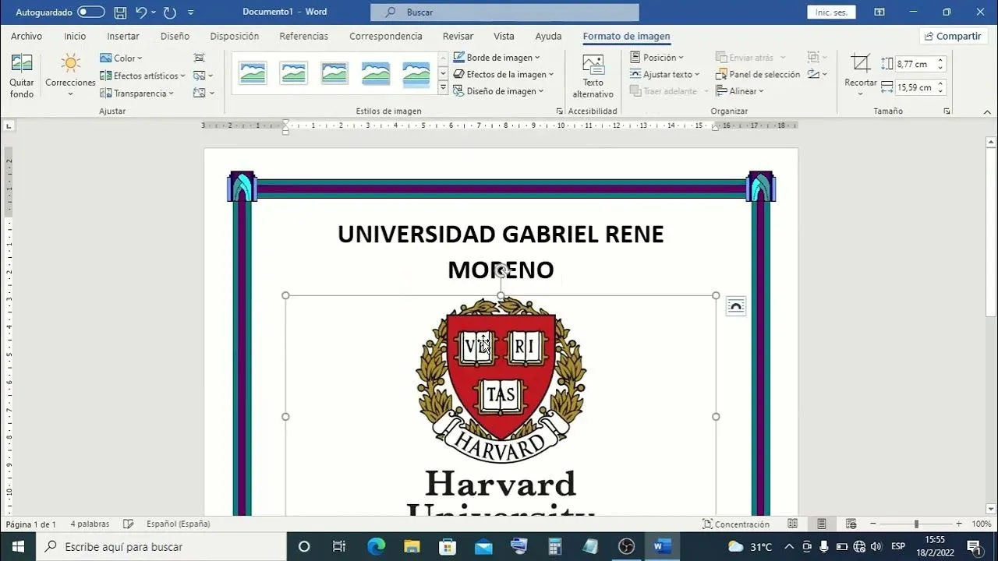Open the Ajustar texto dropdown
998x561 pixels.
(665, 75)
